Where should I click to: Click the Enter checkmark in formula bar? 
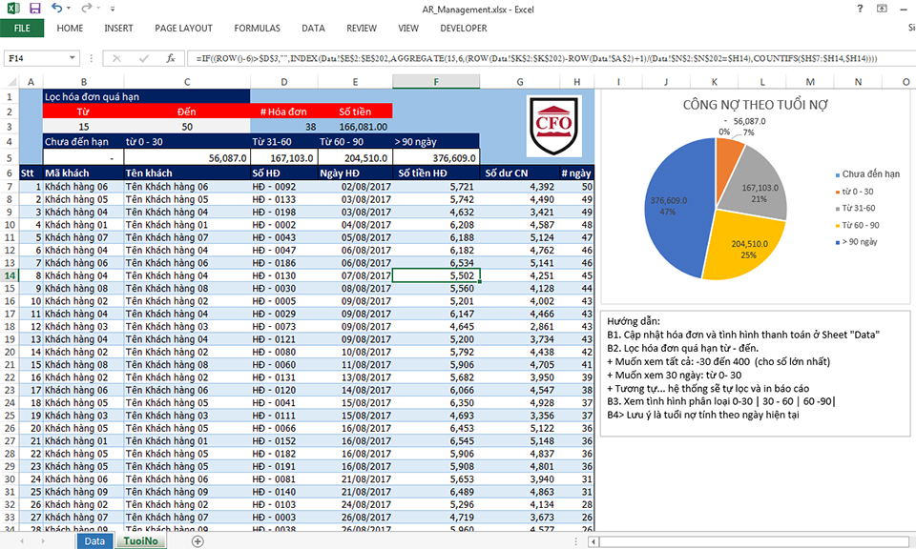(x=144, y=58)
